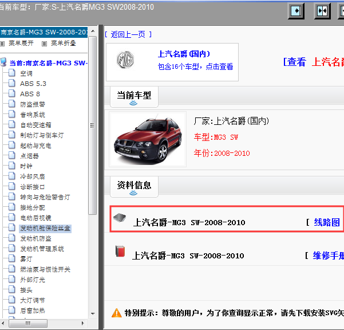Click the page icon beside 点烟器
Screen dimensions: 344x330
pos(12,155)
